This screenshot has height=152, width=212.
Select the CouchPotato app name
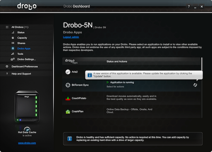[x=79, y=98]
